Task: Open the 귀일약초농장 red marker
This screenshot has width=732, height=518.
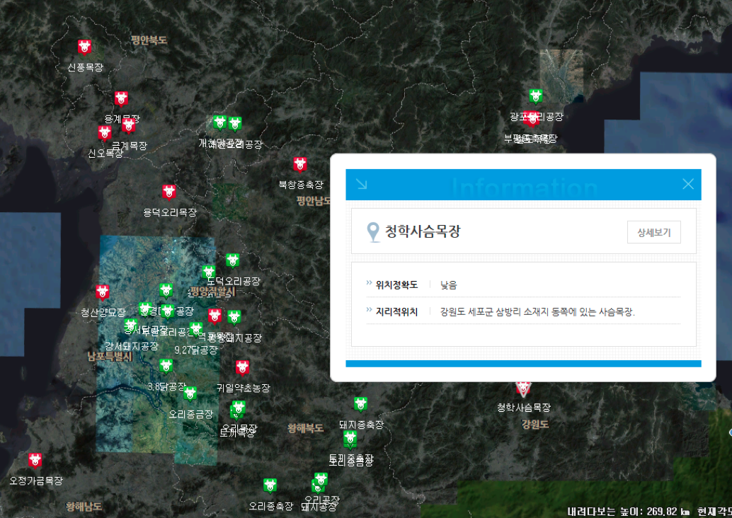Action: tap(243, 367)
